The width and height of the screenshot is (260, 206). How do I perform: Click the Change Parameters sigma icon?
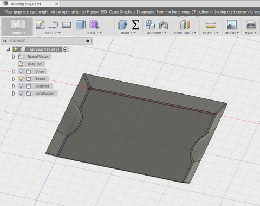click(135, 24)
